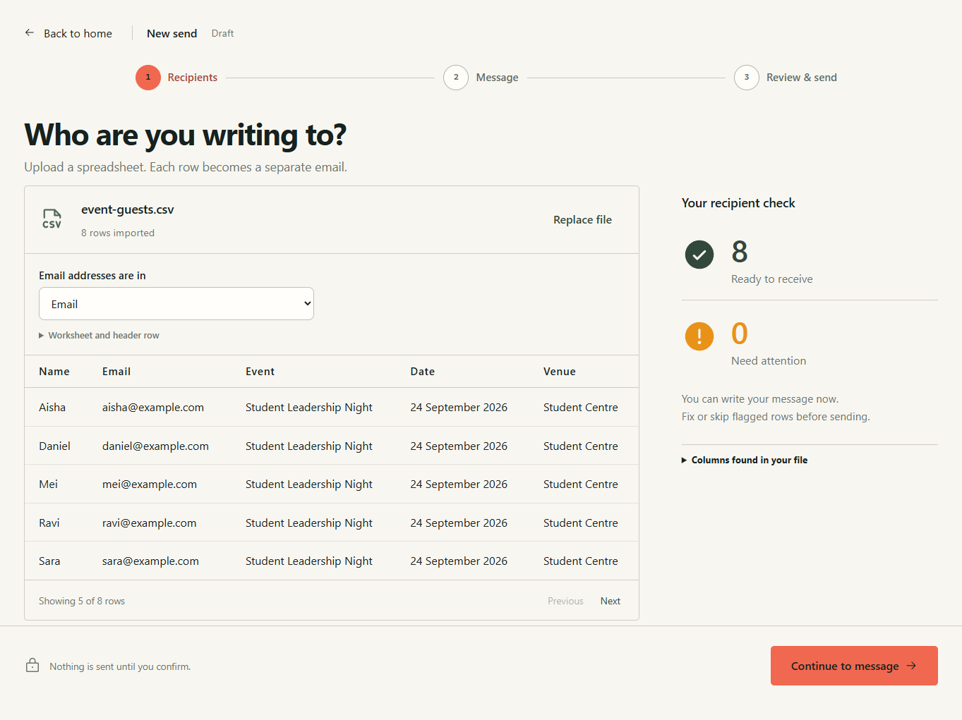Click the Need attention count 0
The image size is (962, 720).
click(740, 334)
